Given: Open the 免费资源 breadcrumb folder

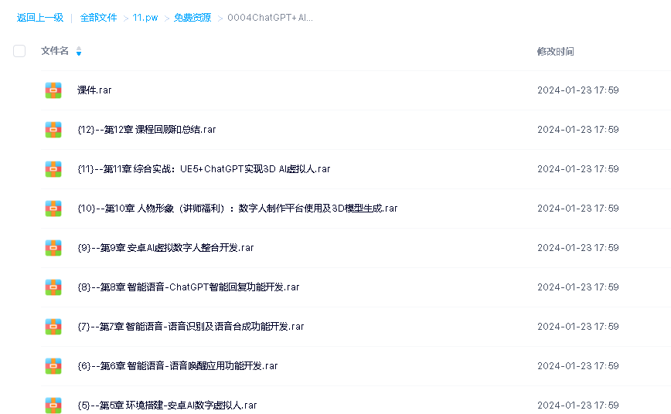Looking at the screenshot, I should (192, 18).
